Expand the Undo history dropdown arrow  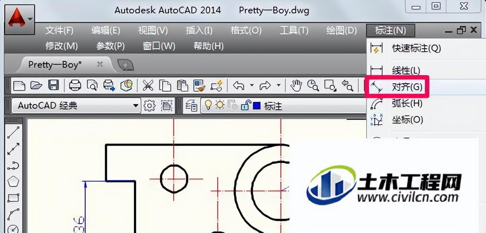click(251, 85)
